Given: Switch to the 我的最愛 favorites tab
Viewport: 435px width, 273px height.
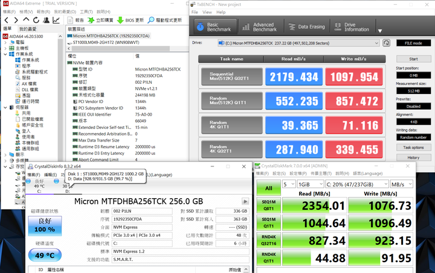Looking at the screenshot, I should pos(28,29).
